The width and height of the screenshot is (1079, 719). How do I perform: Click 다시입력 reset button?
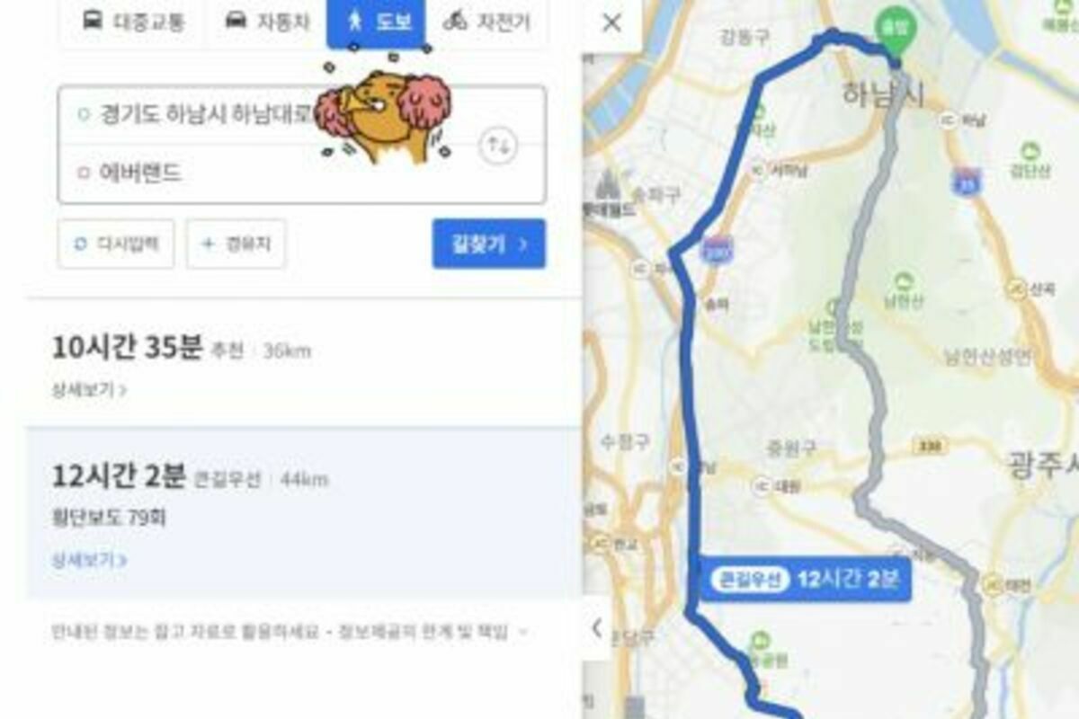[x=116, y=244]
